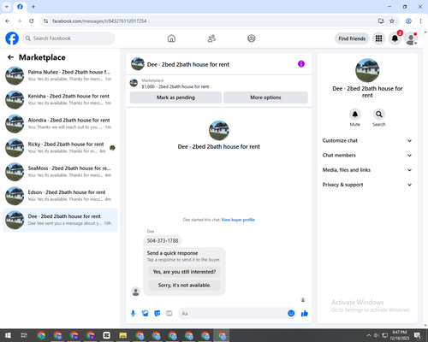Click the site information icon in address bar
Screen dimensions: 428x342
[x=45, y=21]
